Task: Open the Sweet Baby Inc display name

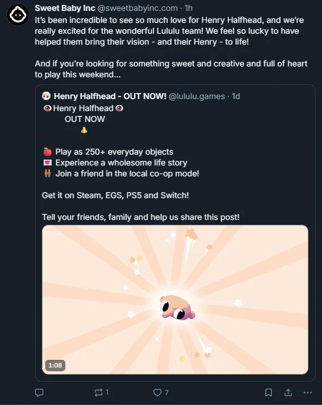Action: point(65,8)
